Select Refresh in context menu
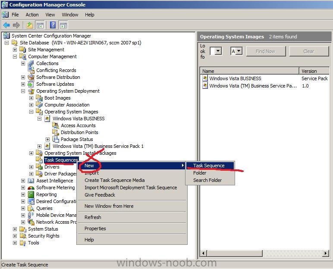Screen dimensions: 333x269 pyautogui.click(x=132, y=217)
